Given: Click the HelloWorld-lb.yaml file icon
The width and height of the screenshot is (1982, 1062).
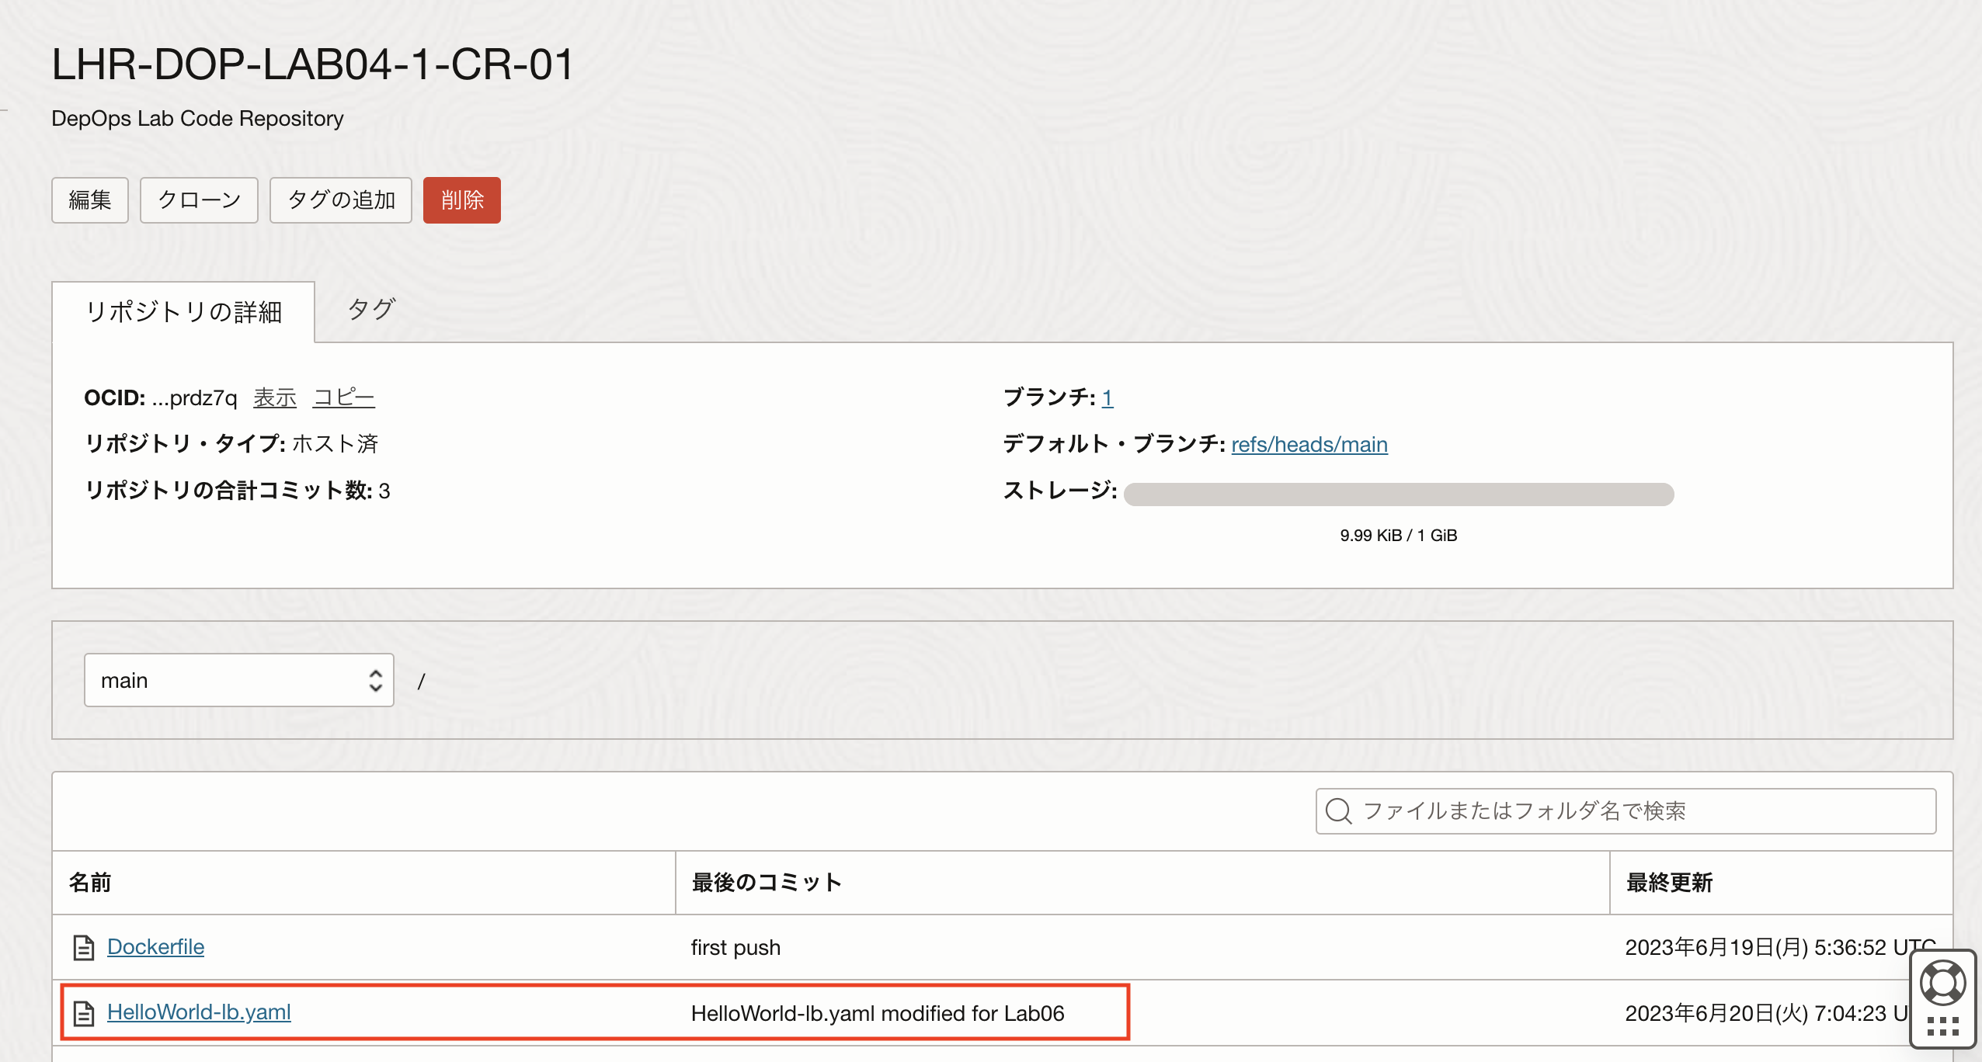Looking at the screenshot, I should 83,1013.
